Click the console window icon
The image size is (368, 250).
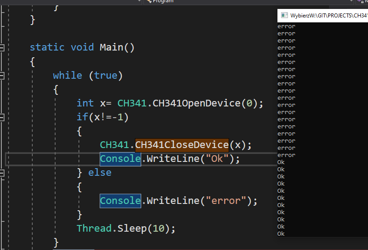[284, 16]
